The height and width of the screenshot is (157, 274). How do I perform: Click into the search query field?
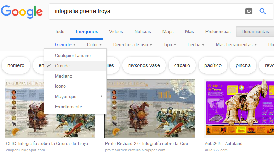pyautogui.click(x=142, y=11)
